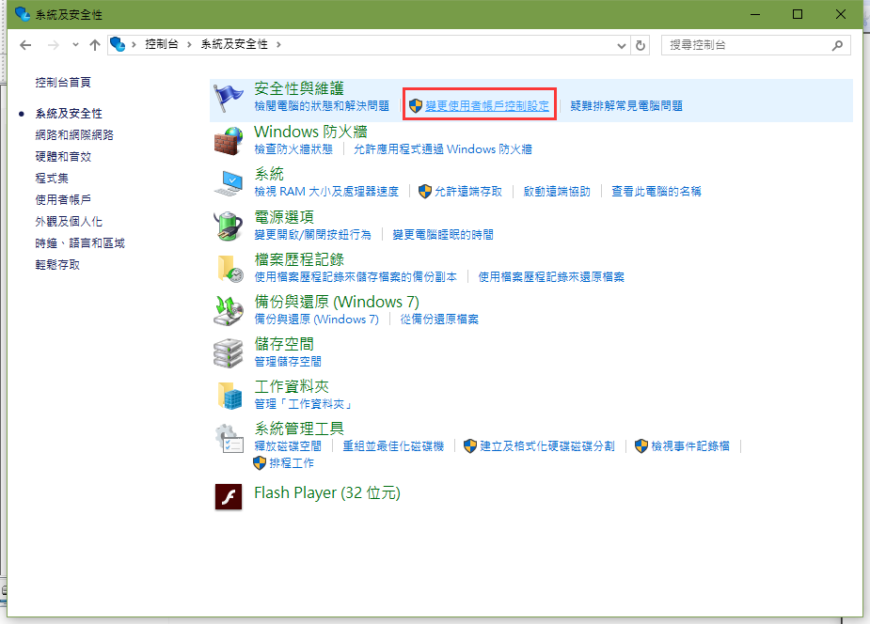Click the Flash Player red icon
Viewport: 870px width, 624px height.
click(229, 496)
